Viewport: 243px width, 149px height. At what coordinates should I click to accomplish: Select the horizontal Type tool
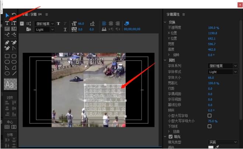(7, 23)
